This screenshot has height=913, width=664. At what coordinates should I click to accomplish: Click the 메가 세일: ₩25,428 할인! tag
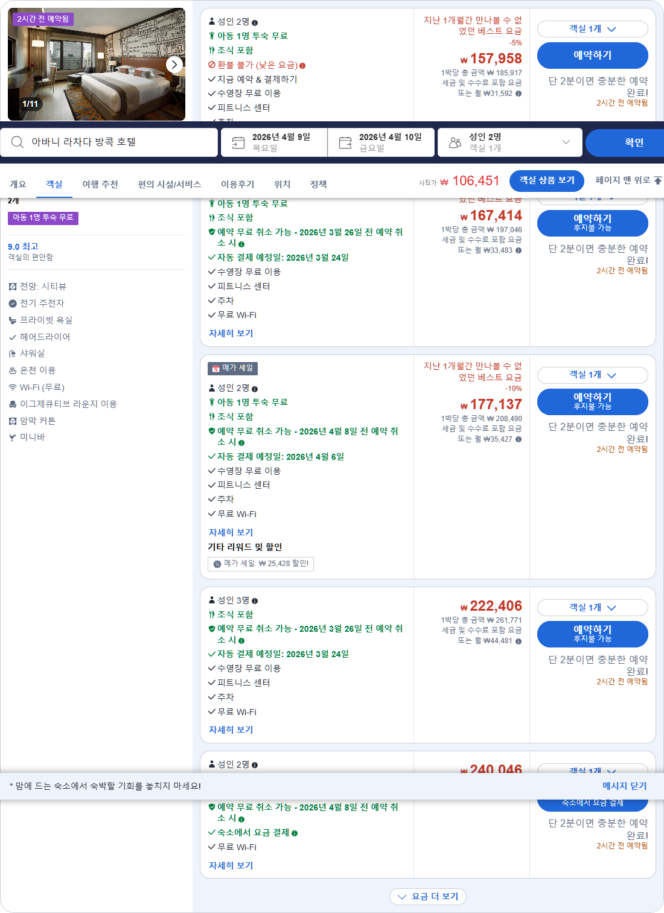(261, 564)
